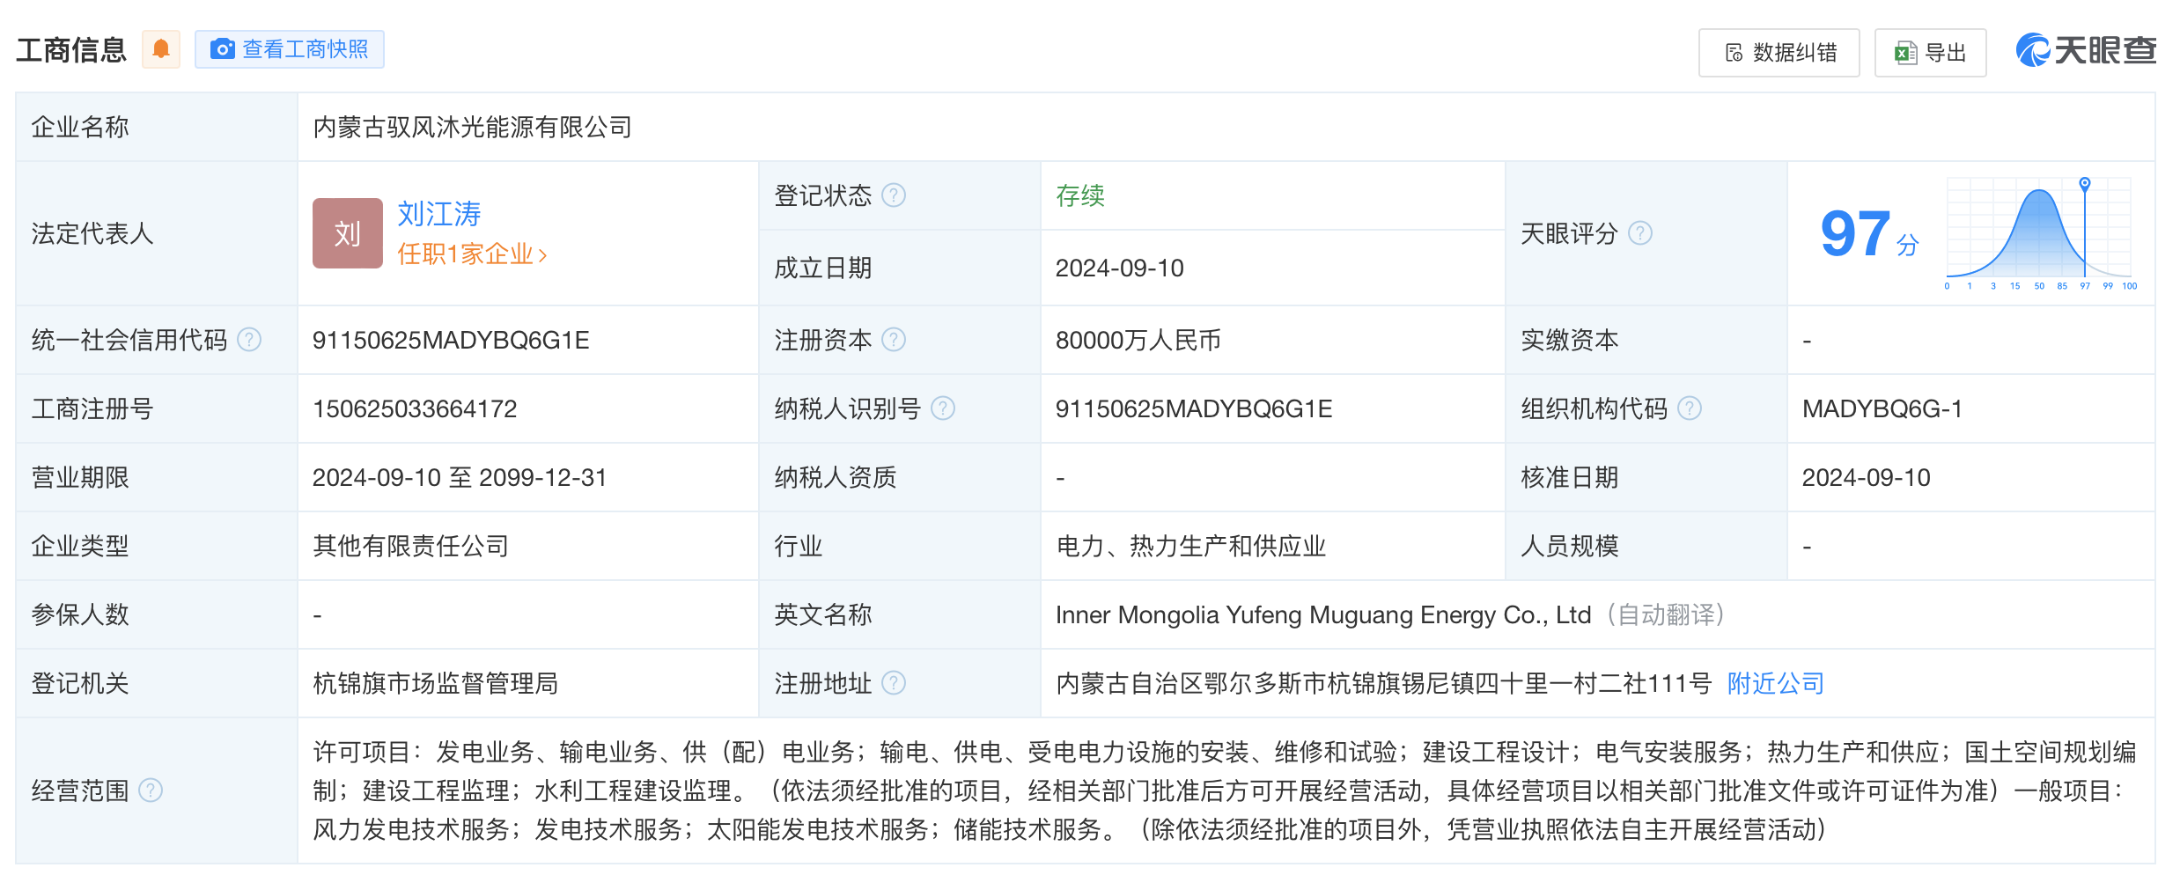Expand 任职1家企业 via its chevron
The width and height of the screenshot is (2180, 875).
(543, 254)
